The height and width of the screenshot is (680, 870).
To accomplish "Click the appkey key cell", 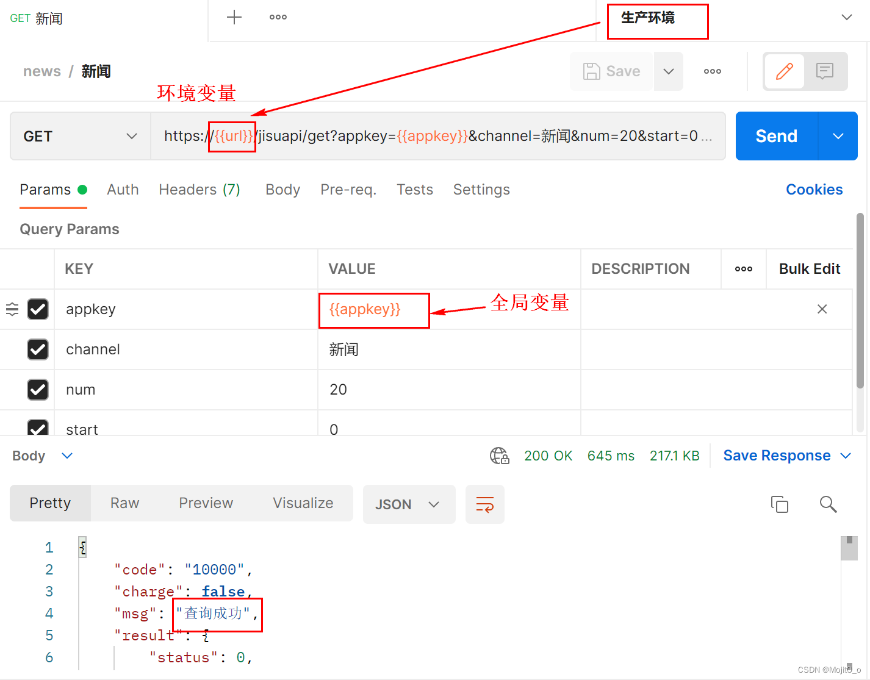I will point(186,309).
